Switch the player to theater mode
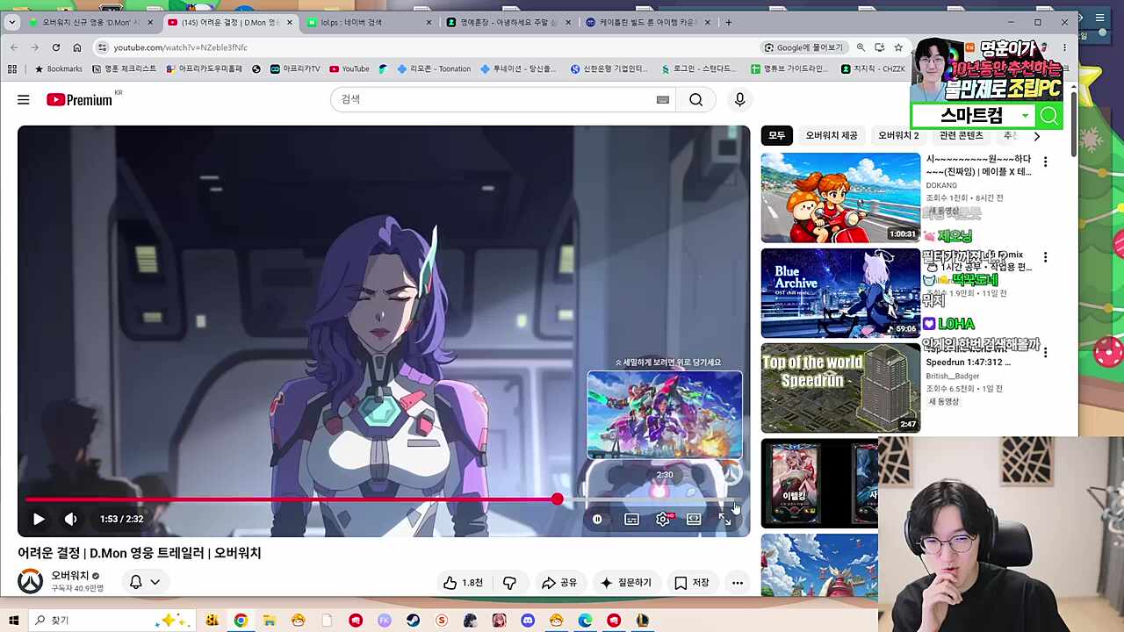Viewport: 1124px width, 632px height. coord(694,519)
